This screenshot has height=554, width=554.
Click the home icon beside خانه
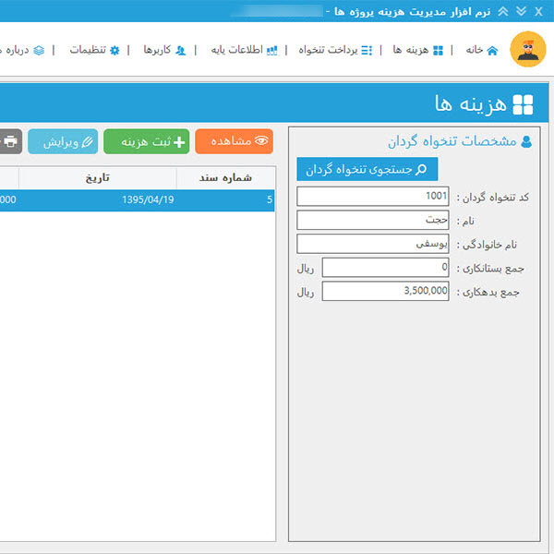[491, 50]
